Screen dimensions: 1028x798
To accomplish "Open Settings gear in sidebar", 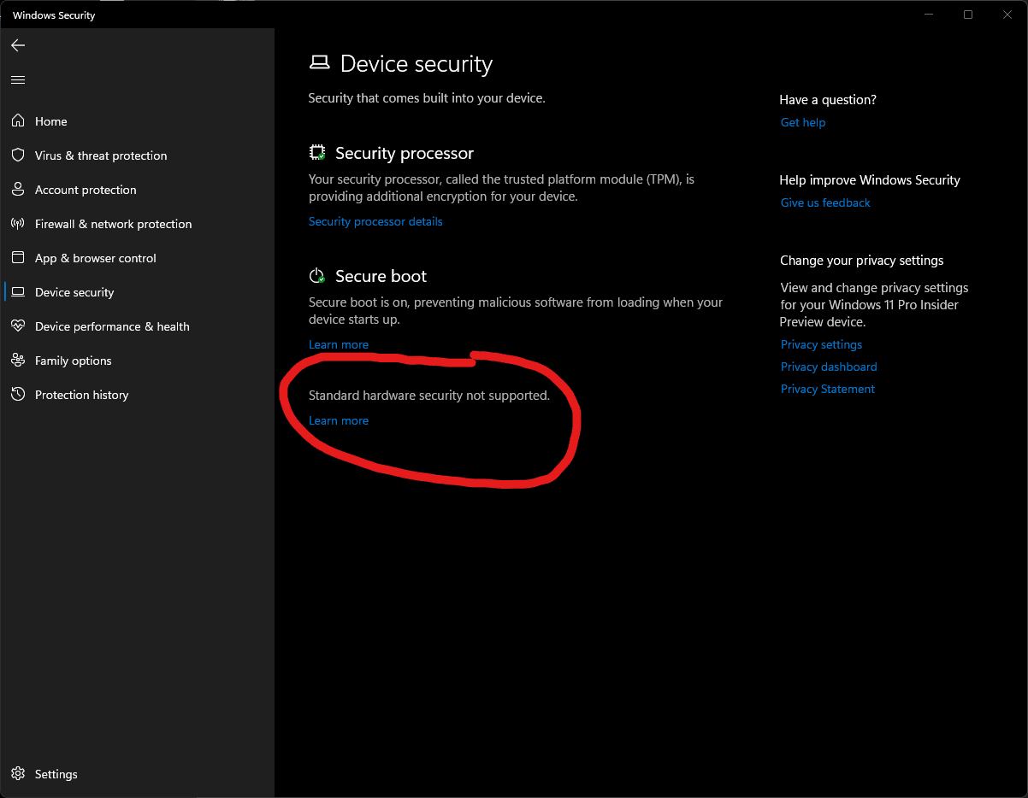I will point(18,774).
